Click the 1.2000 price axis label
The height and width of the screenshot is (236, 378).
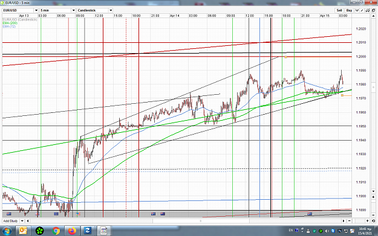click(x=361, y=57)
